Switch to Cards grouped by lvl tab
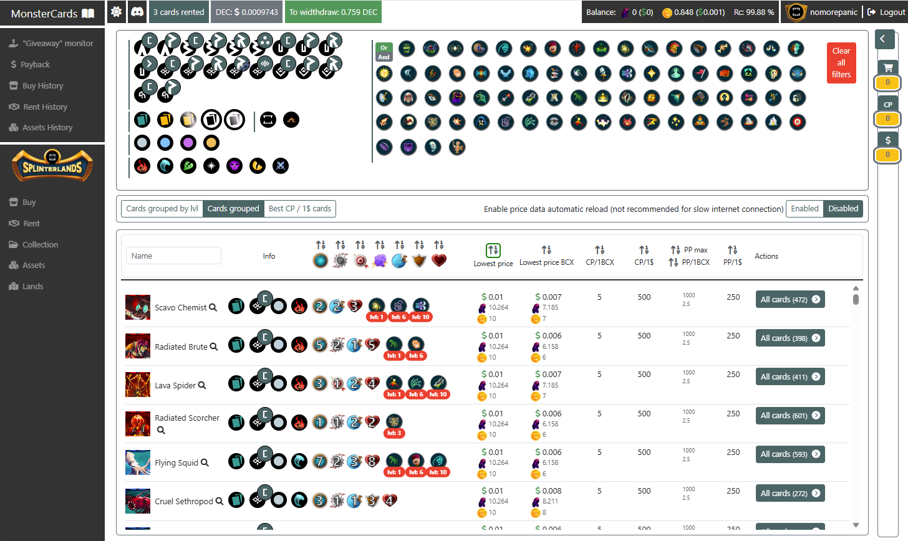Image resolution: width=908 pixels, height=541 pixels. [x=162, y=209]
